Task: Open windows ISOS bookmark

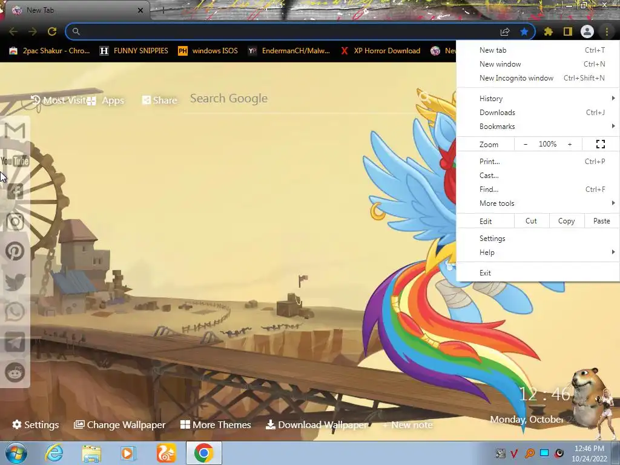Action: [208, 51]
